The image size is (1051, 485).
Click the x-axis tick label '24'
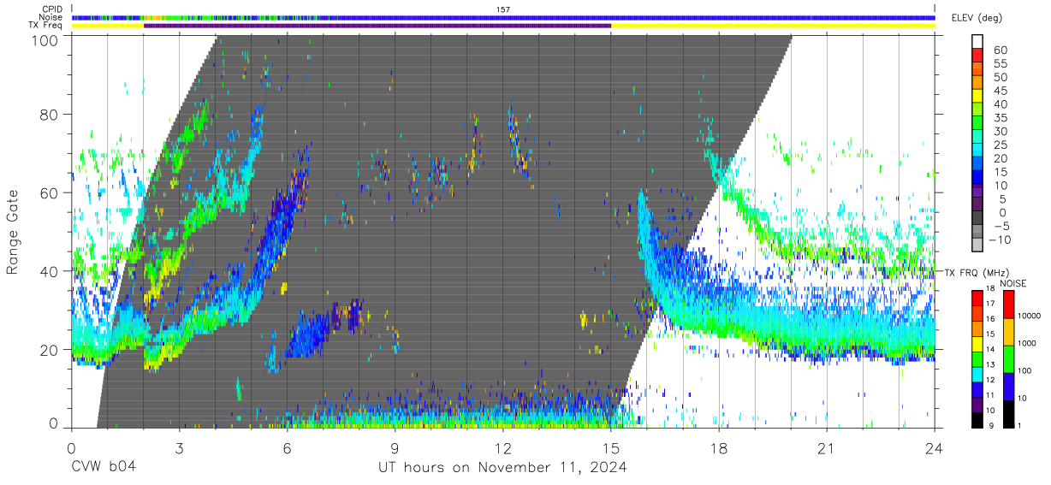[935, 448]
